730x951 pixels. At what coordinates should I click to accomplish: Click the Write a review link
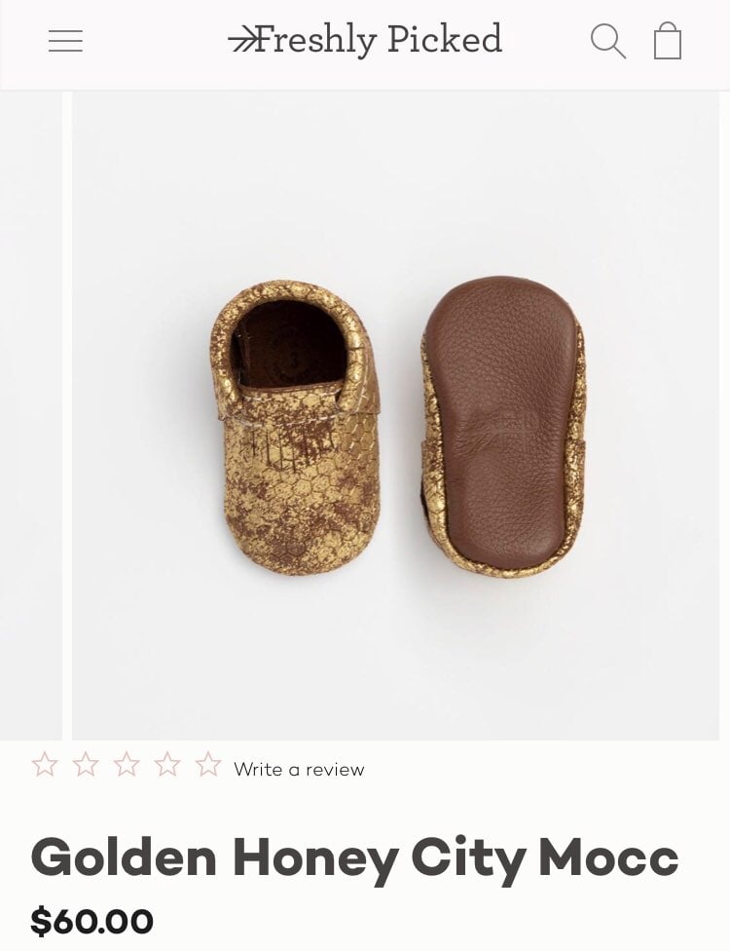pyautogui.click(x=299, y=769)
